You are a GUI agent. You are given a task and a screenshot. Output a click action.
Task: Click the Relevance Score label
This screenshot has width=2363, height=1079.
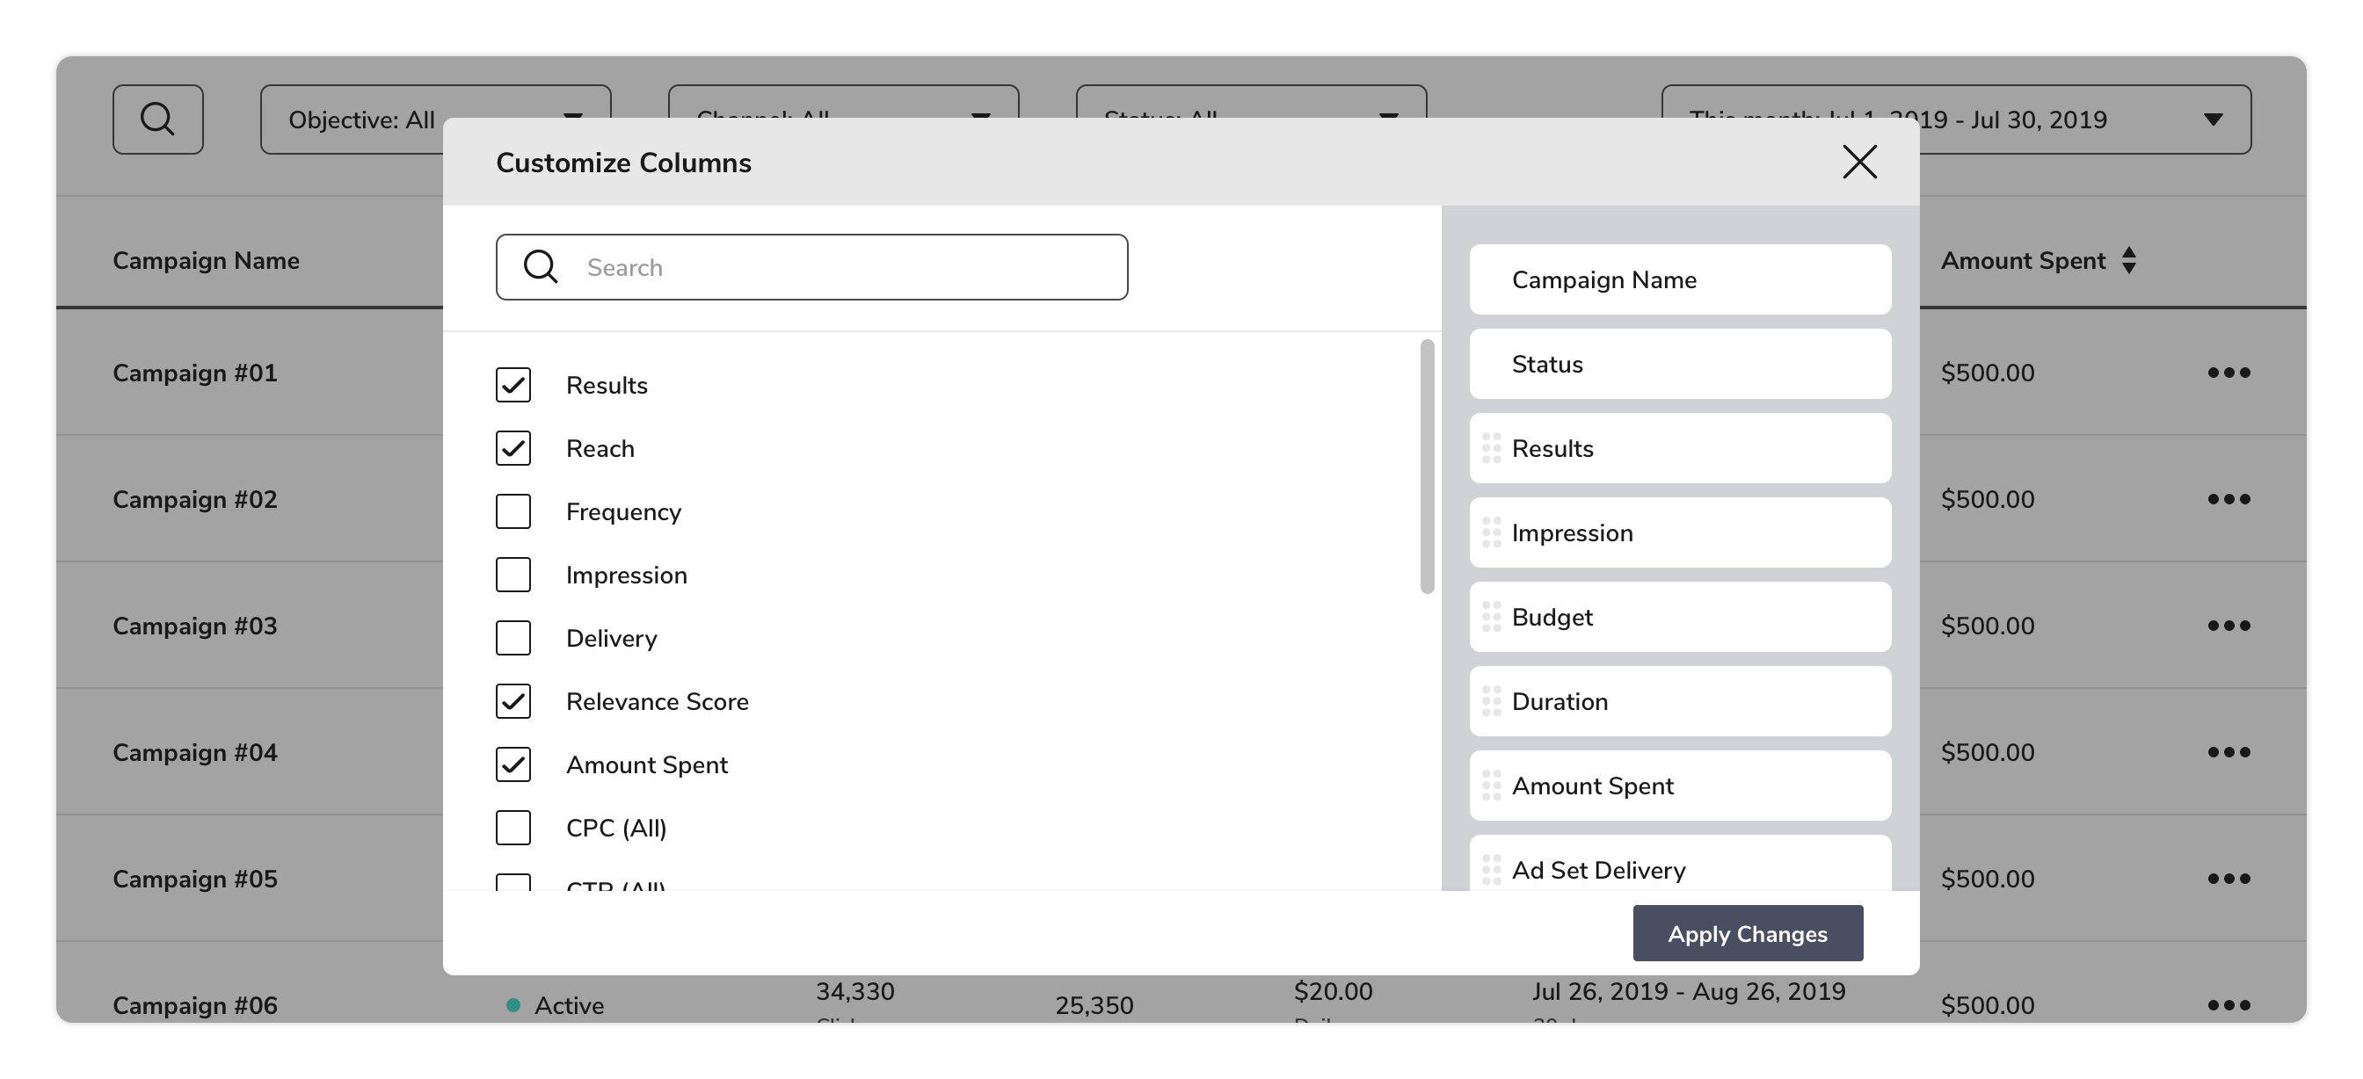(657, 701)
